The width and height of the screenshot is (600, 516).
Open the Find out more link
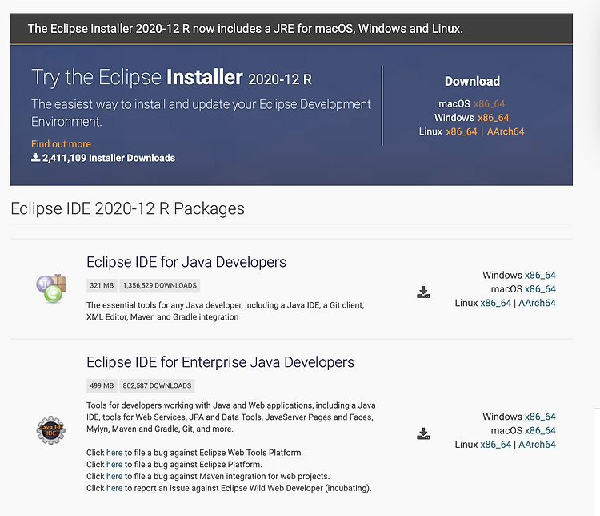pyautogui.click(x=62, y=144)
